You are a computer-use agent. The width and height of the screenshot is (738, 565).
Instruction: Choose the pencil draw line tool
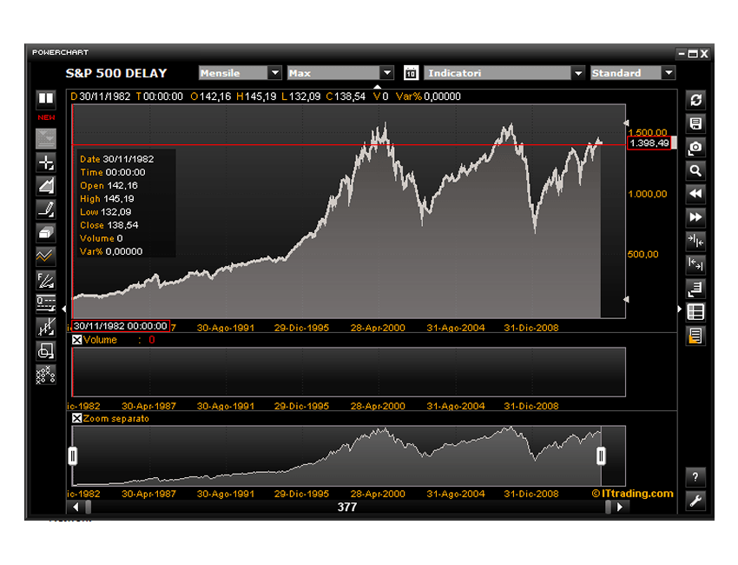pyautogui.click(x=46, y=209)
